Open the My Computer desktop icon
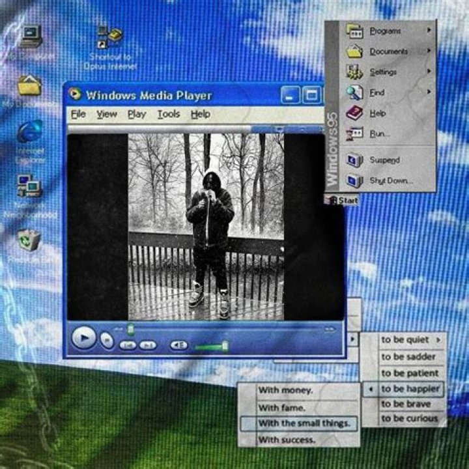The width and height of the screenshot is (469, 469). (31, 36)
